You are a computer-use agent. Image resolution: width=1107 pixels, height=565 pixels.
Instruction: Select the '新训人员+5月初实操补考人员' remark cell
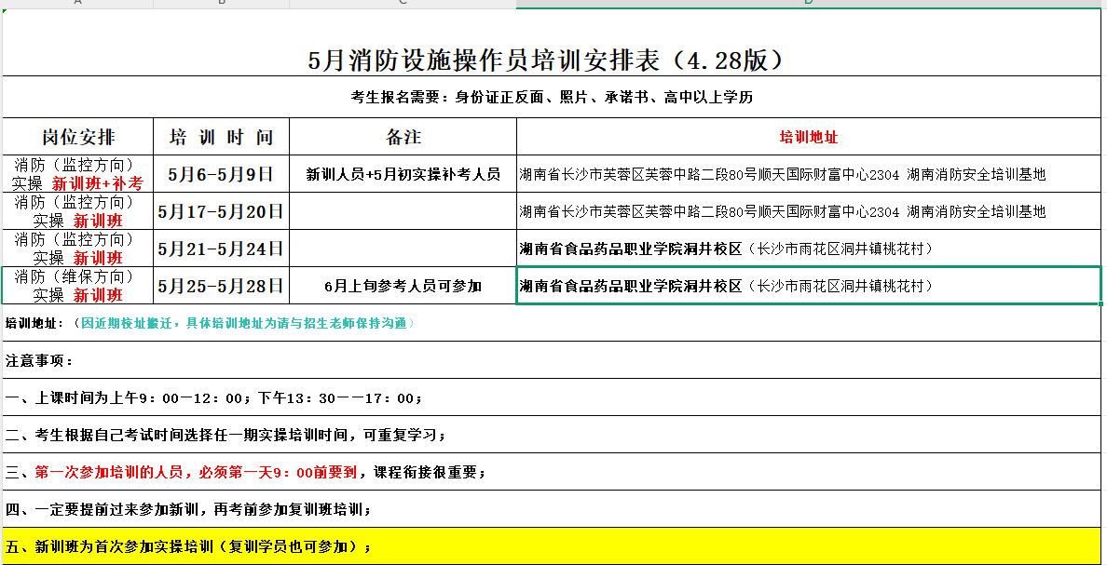(403, 173)
